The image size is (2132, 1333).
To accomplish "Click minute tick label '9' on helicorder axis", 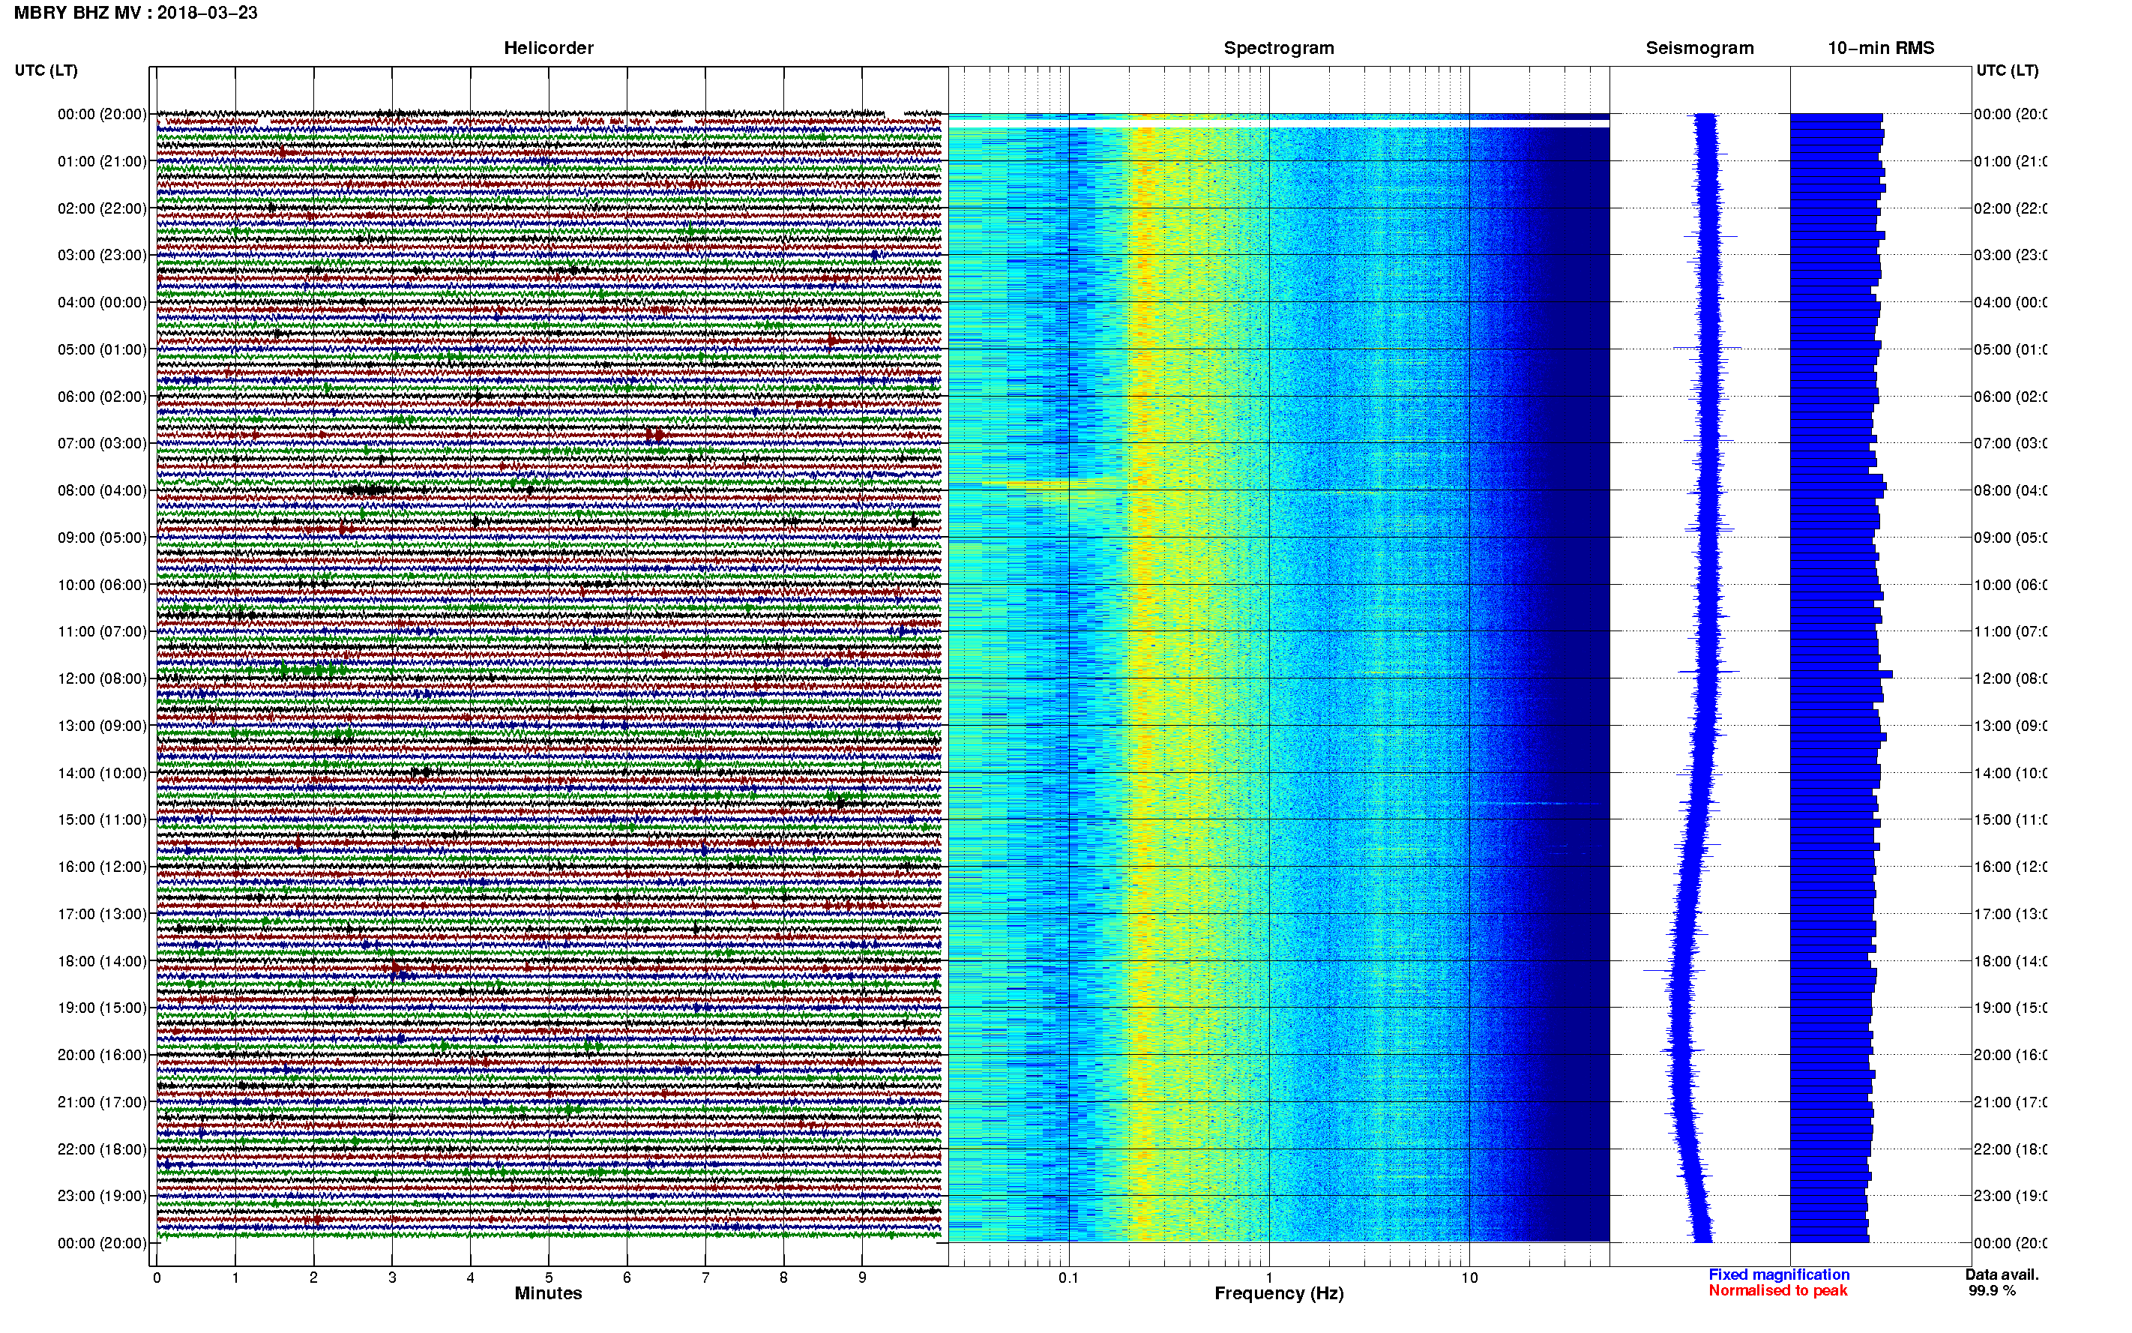I will coord(862,1278).
